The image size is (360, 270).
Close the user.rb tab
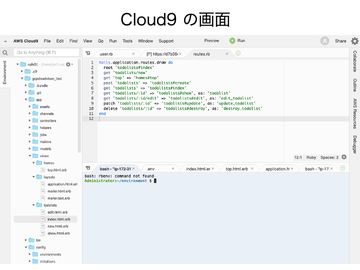click(x=133, y=53)
